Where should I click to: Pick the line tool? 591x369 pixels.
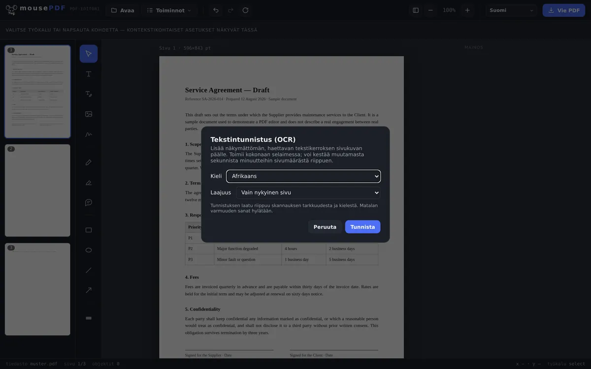pos(89,270)
